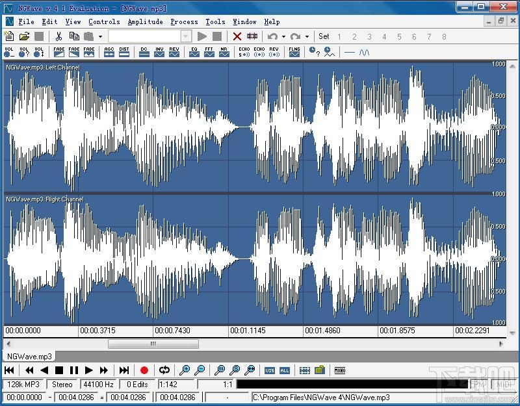Toggle the MONO playback button

[x=339, y=370]
